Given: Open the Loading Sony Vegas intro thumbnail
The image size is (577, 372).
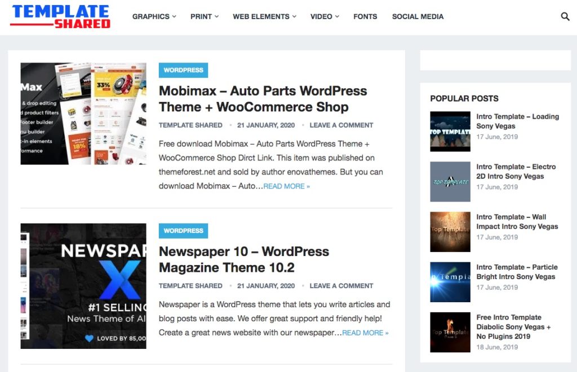Looking at the screenshot, I should click(x=450, y=132).
